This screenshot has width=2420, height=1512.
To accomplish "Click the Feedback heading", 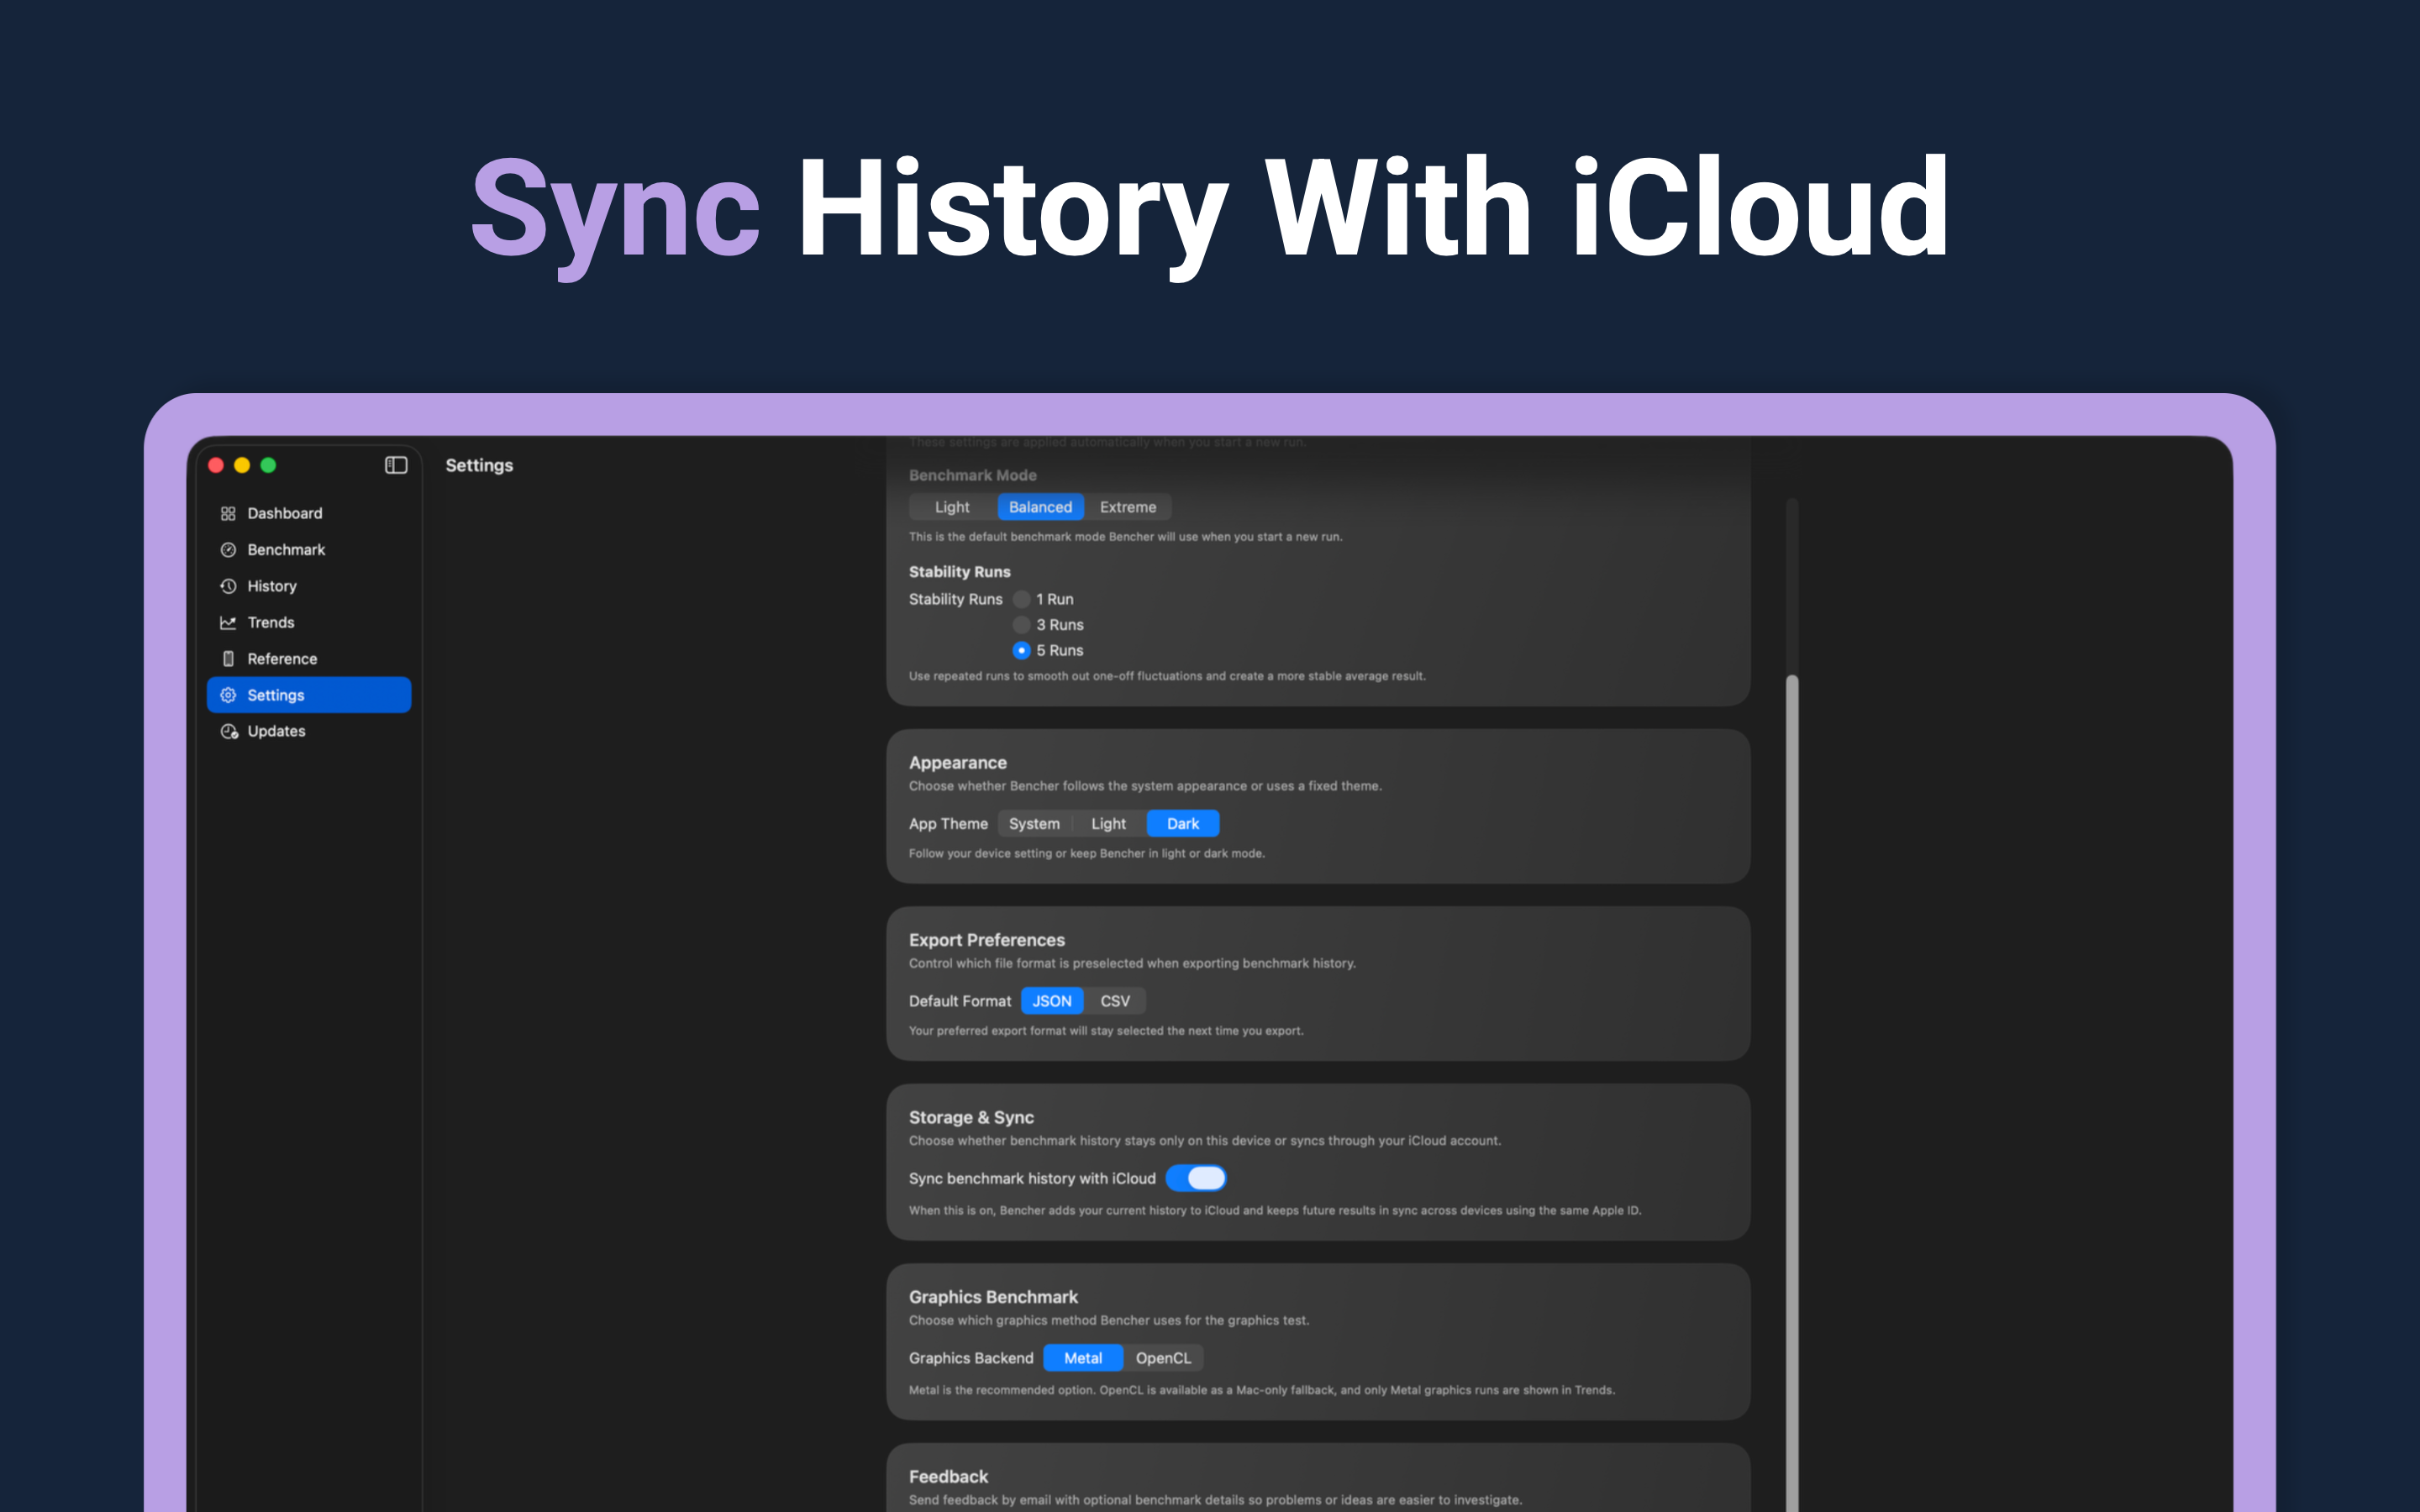I will [948, 1477].
